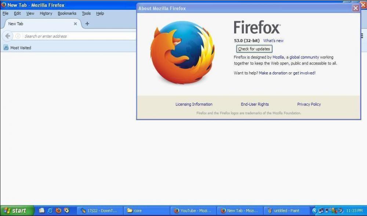
Task: Click the Make a donation link
Action: pyautogui.click(x=273, y=73)
